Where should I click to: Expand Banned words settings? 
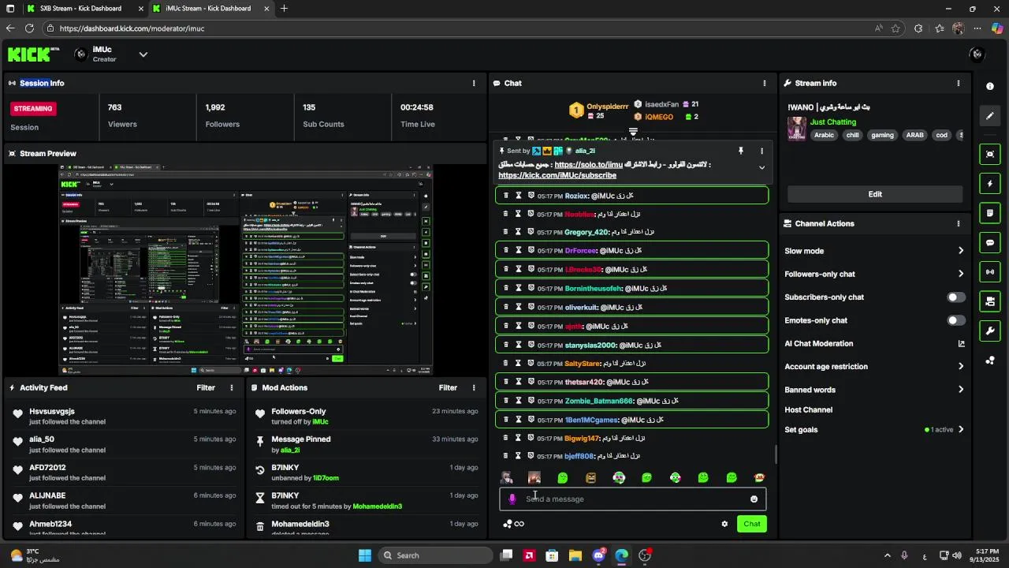click(x=961, y=390)
